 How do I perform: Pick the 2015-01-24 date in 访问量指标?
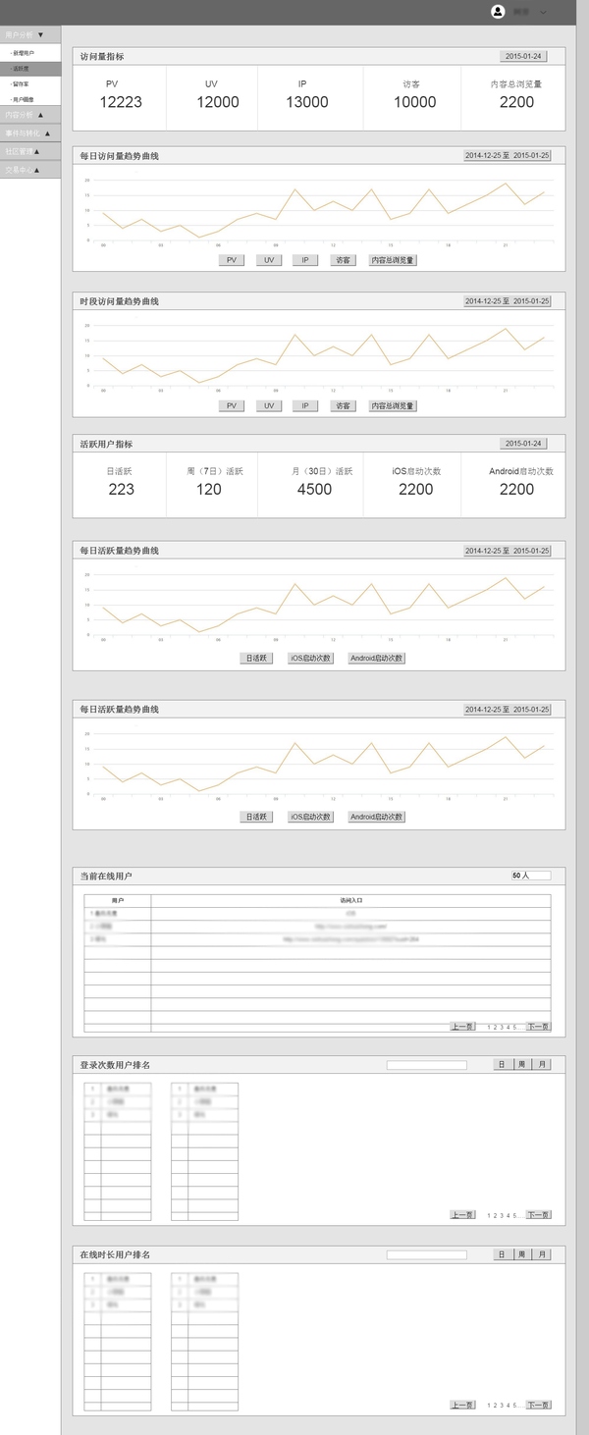[x=524, y=57]
